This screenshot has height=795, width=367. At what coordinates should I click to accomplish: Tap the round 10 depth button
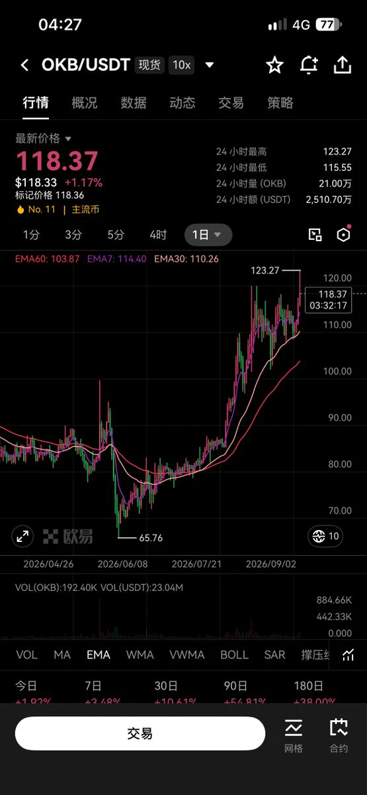pyautogui.click(x=325, y=536)
